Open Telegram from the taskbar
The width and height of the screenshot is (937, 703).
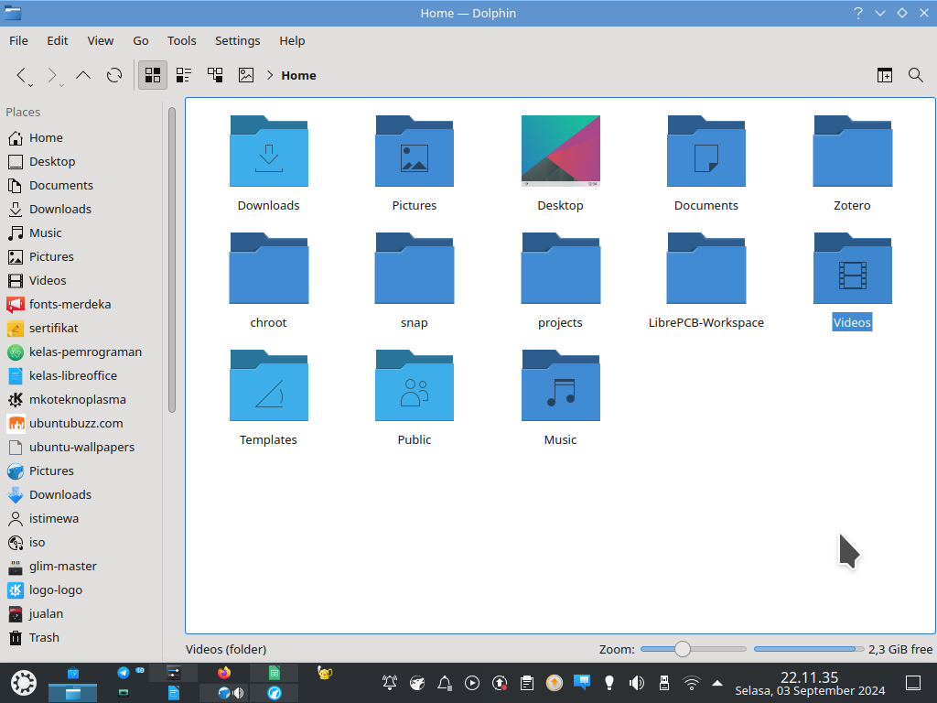pos(124,673)
